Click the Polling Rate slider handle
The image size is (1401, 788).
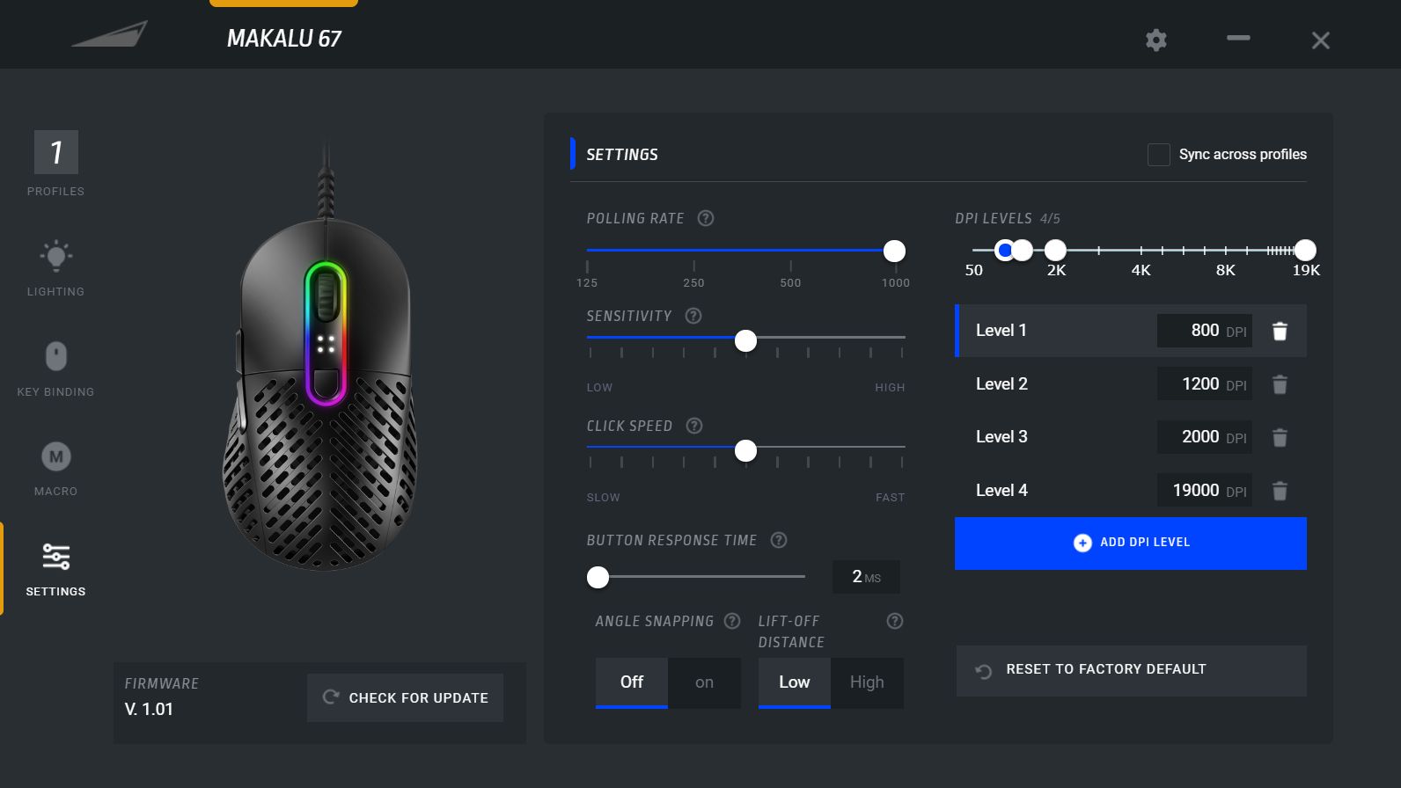tap(894, 252)
